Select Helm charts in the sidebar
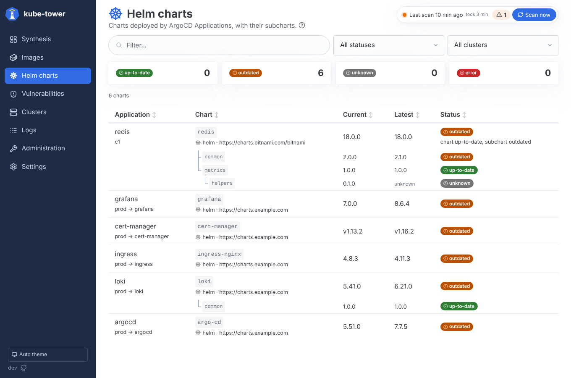 (48, 76)
